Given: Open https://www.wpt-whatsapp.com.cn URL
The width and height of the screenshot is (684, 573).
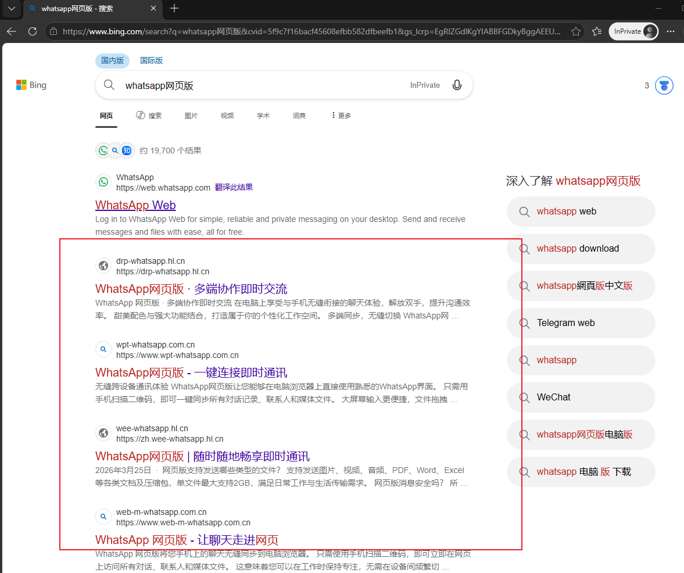Looking at the screenshot, I should coord(178,356).
